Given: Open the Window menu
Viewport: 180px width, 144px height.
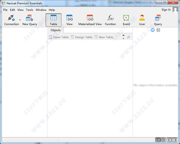Looking at the screenshot, I should [41, 10].
